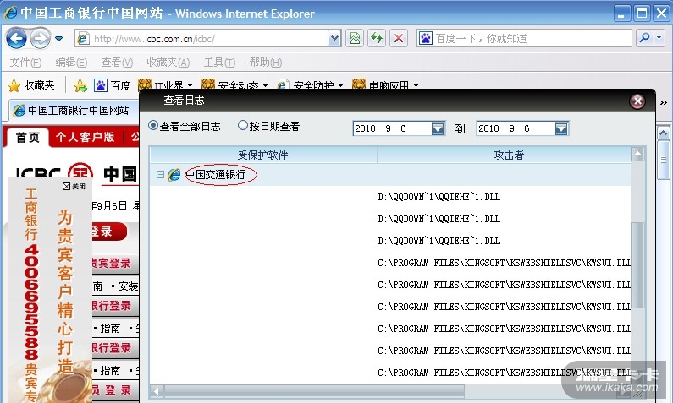Collapse the 中国交通银行 tree node

pyautogui.click(x=160, y=175)
